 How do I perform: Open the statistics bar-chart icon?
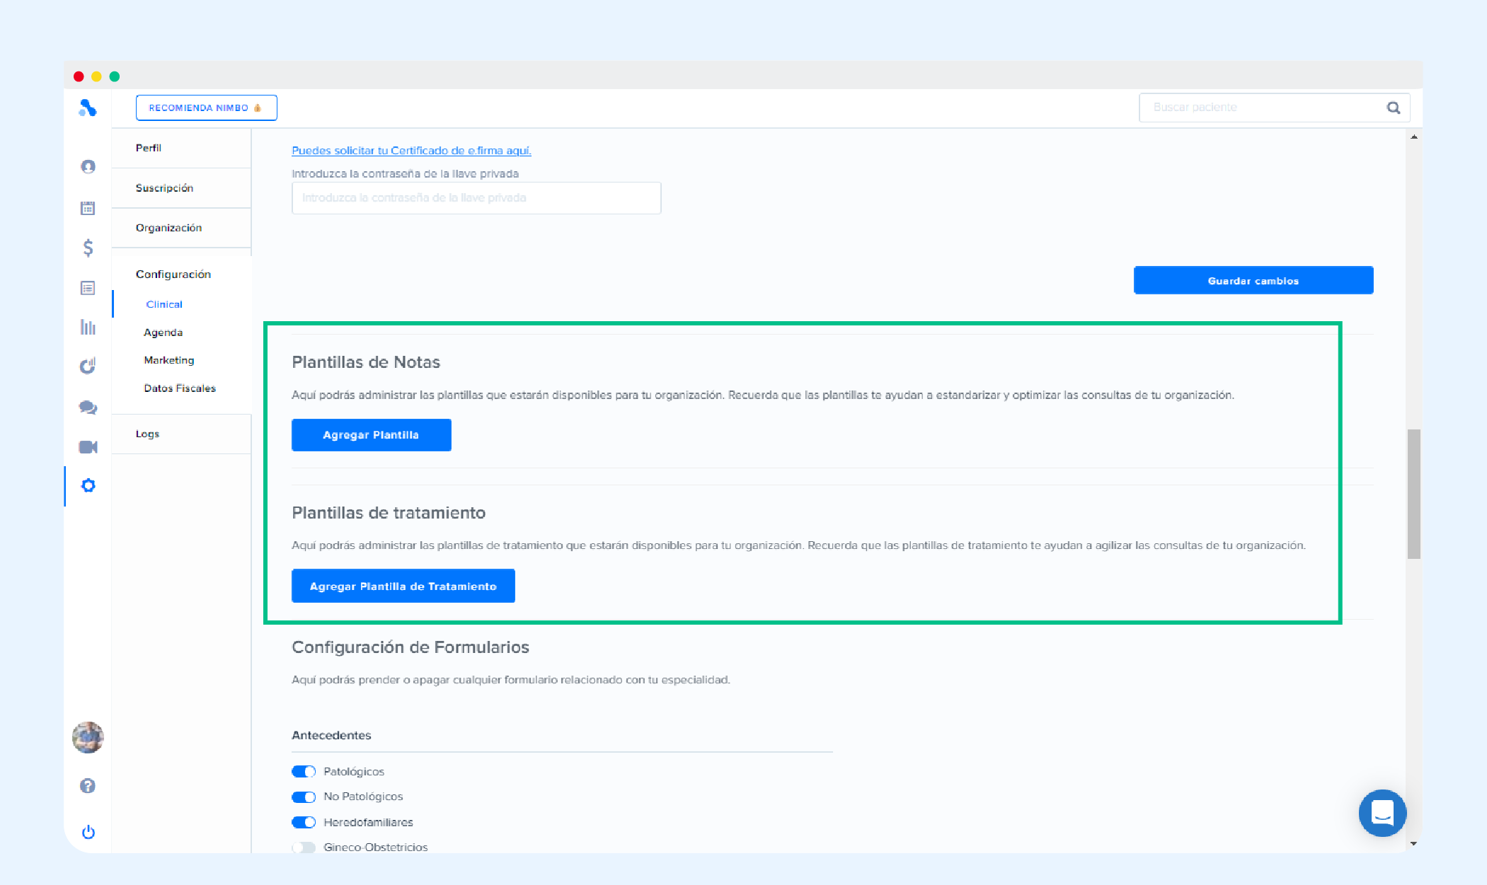point(87,327)
